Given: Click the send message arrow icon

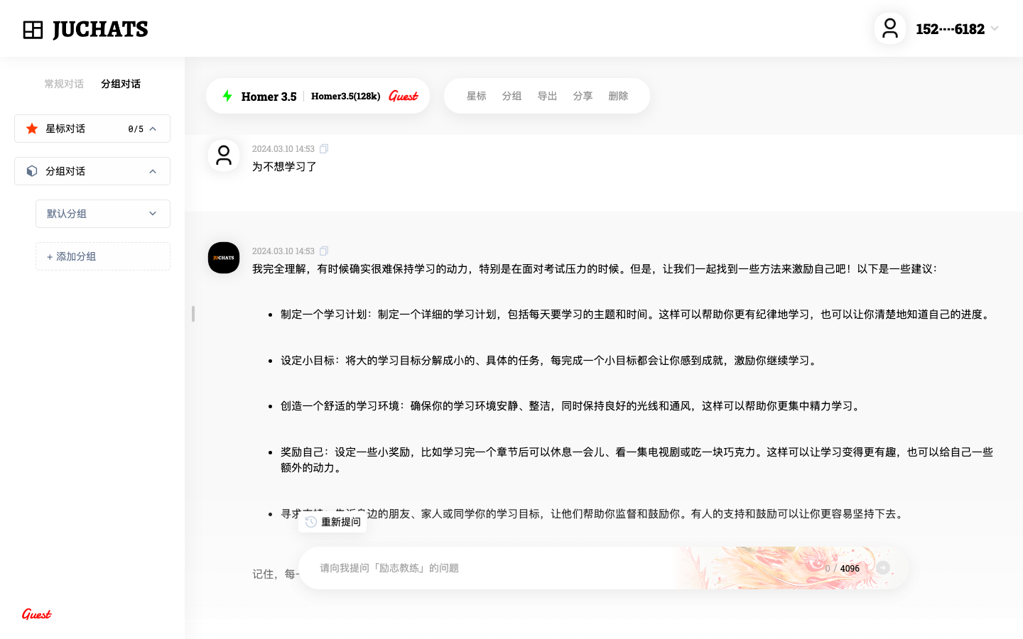Looking at the screenshot, I should 883,568.
